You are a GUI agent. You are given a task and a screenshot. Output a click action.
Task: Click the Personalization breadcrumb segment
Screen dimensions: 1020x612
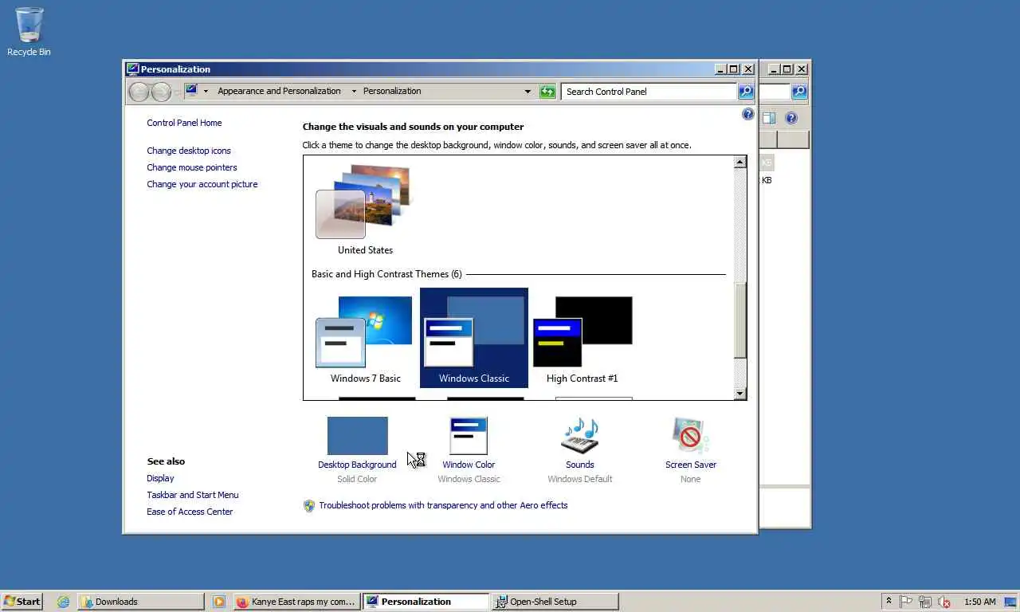coord(392,91)
